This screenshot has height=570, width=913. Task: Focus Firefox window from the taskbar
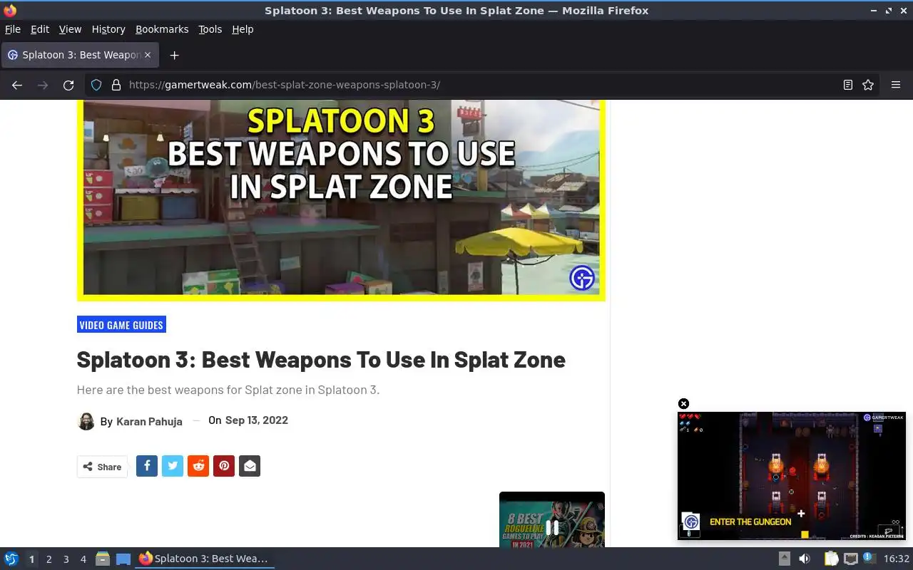click(x=205, y=559)
